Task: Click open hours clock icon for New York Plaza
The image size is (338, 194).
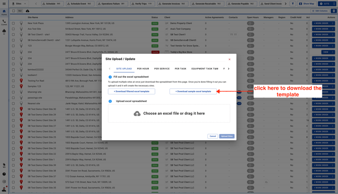Action: 250,23
